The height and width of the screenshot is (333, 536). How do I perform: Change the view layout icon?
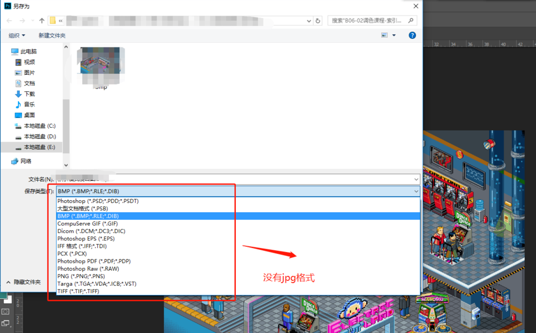pos(385,35)
